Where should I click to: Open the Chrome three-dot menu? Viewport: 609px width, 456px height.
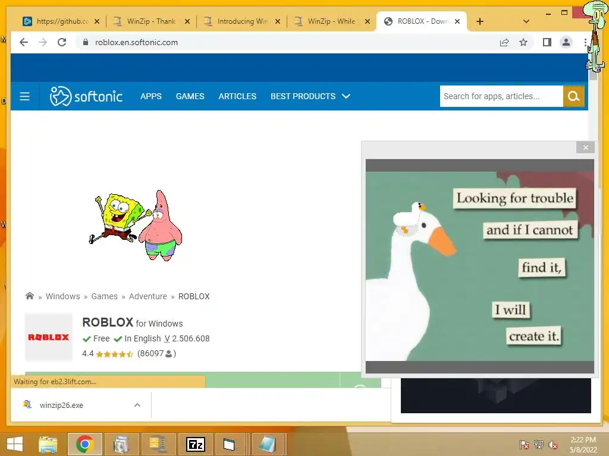(x=585, y=42)
